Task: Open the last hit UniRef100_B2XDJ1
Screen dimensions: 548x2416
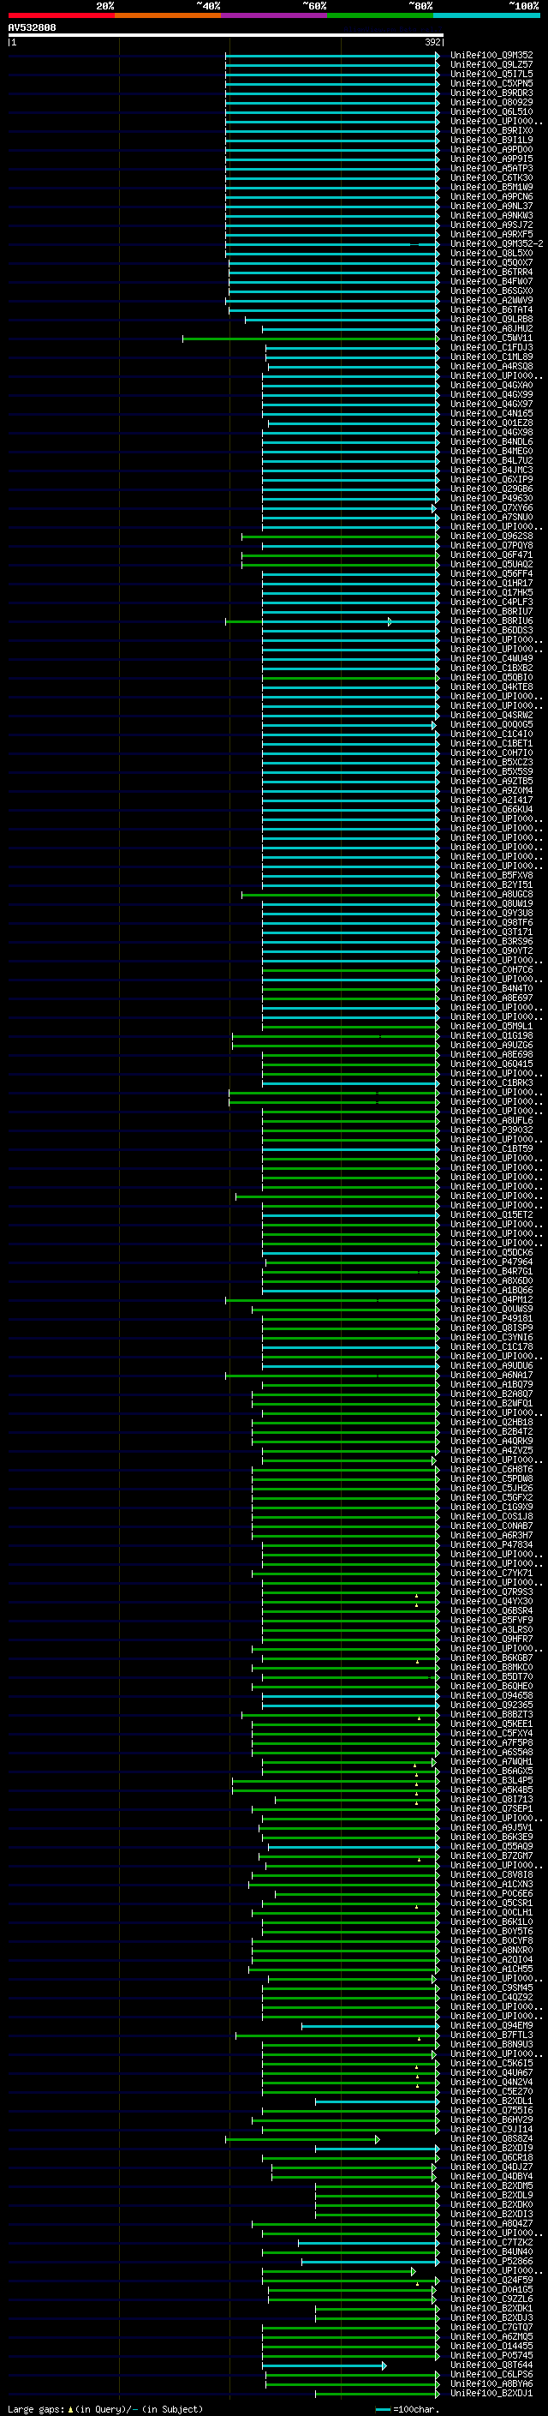Action: [x=491, y=2393]
